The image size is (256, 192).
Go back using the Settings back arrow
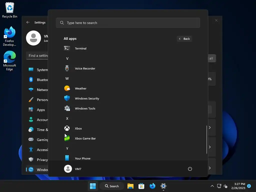pyautogui.click(x=28, y=22)
